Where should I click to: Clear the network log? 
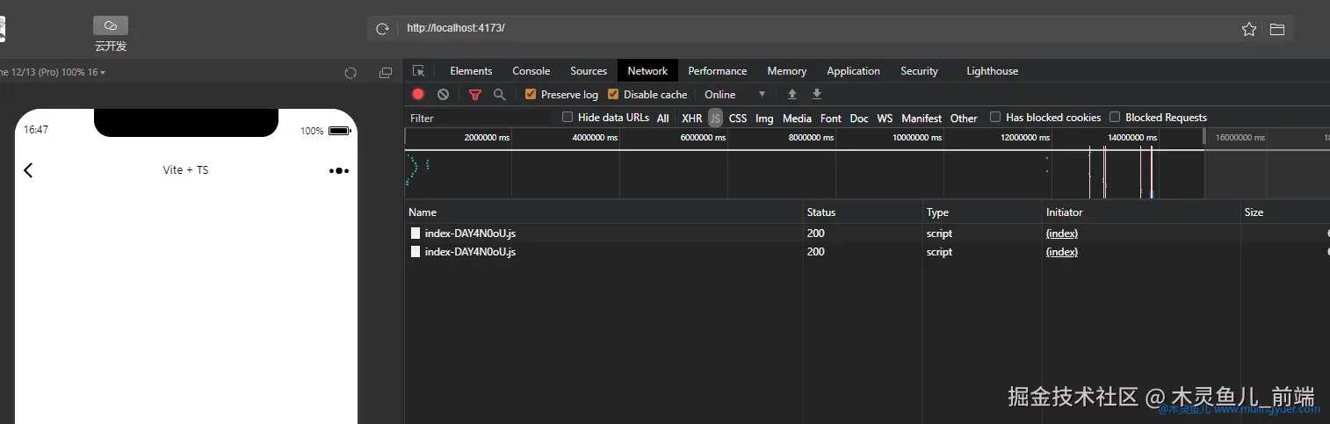tap(443, 94)
